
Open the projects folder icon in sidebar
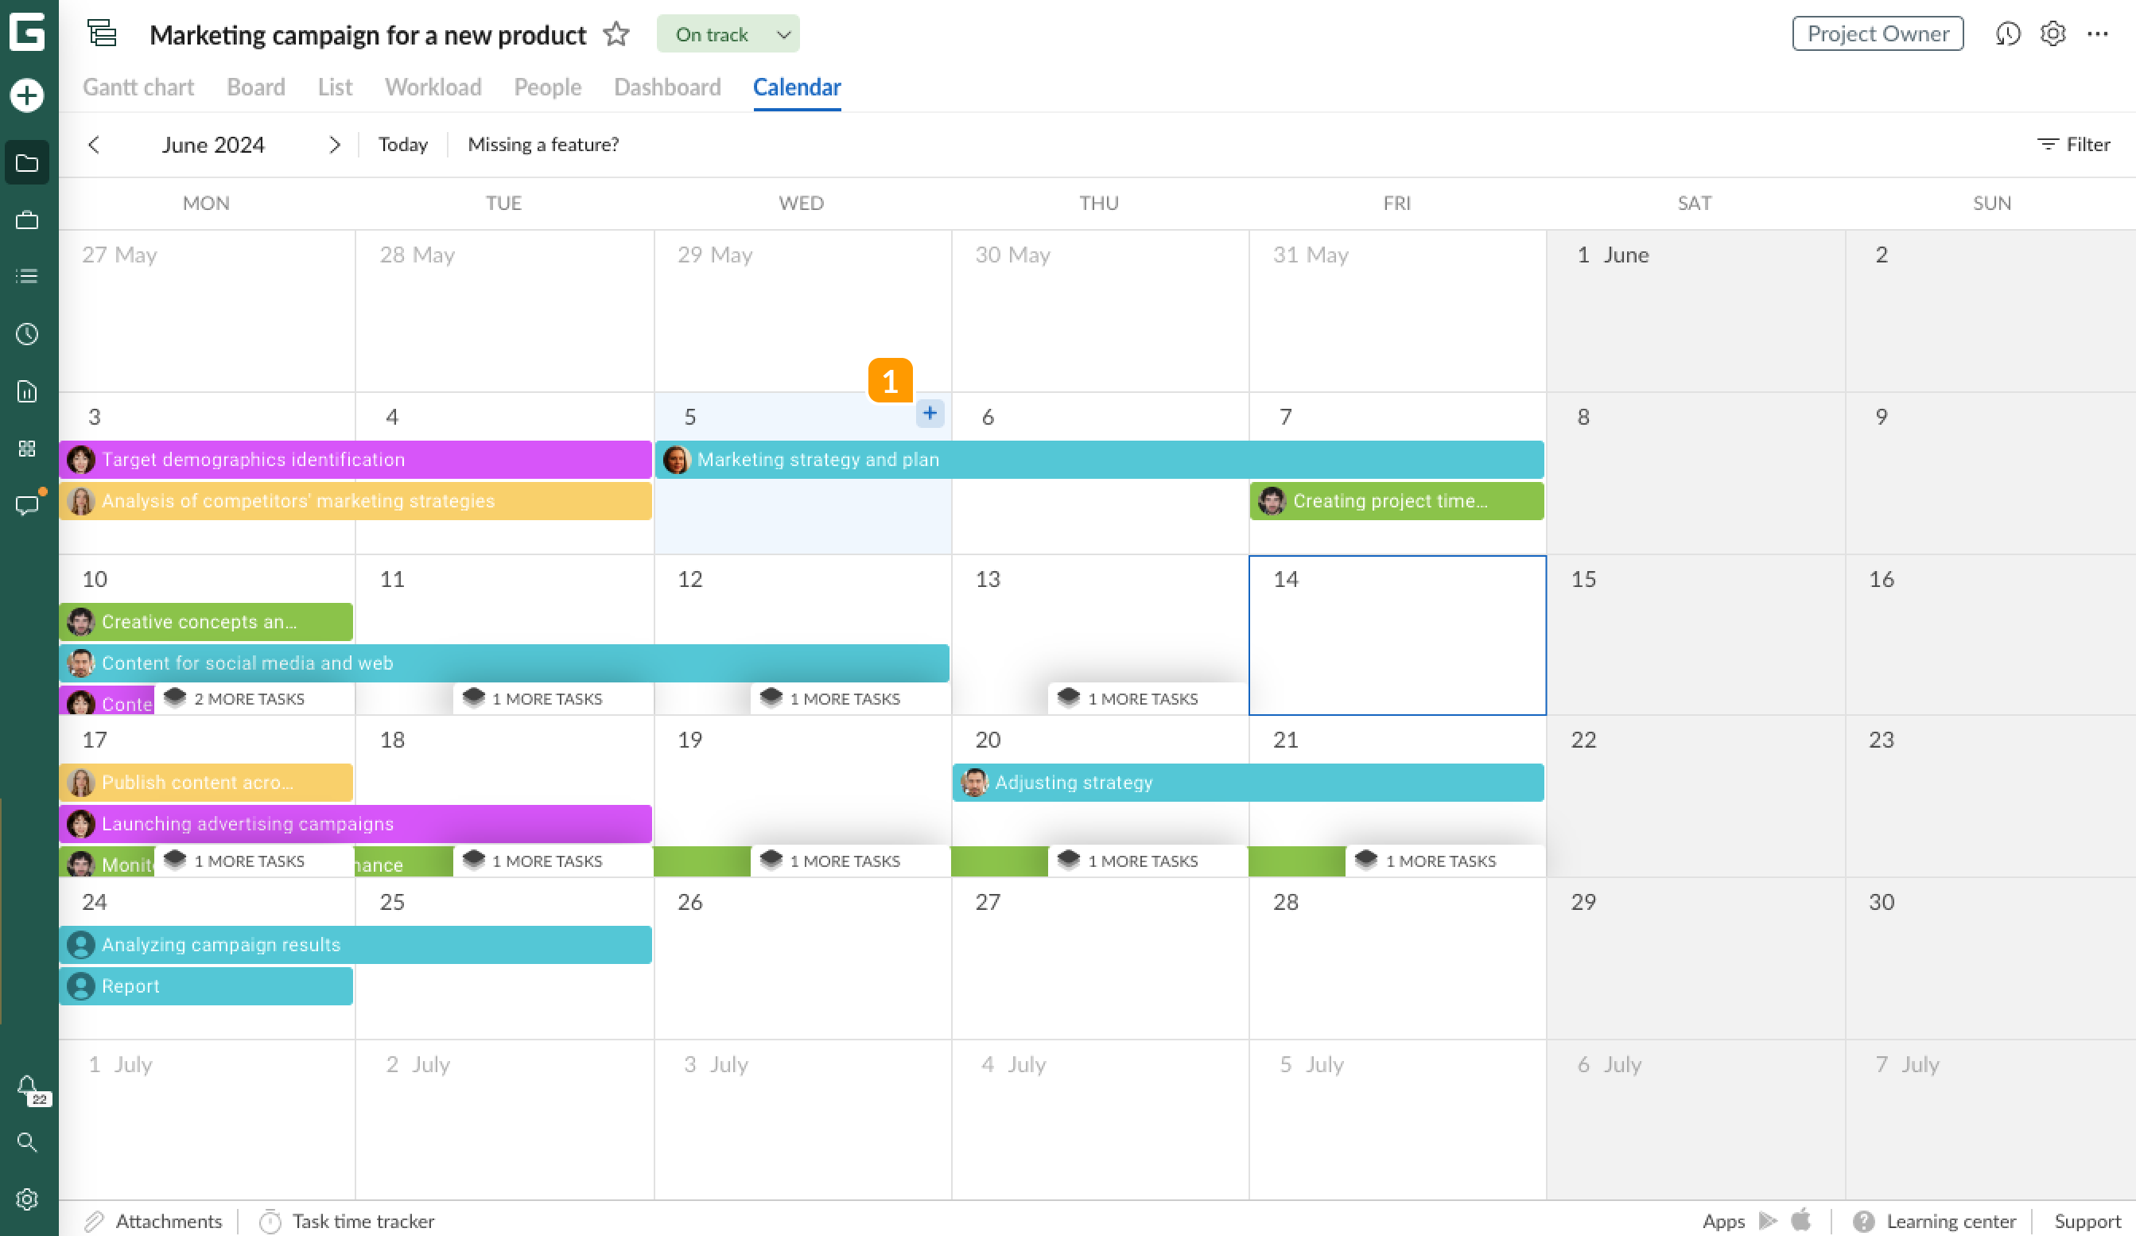(28, 162)
